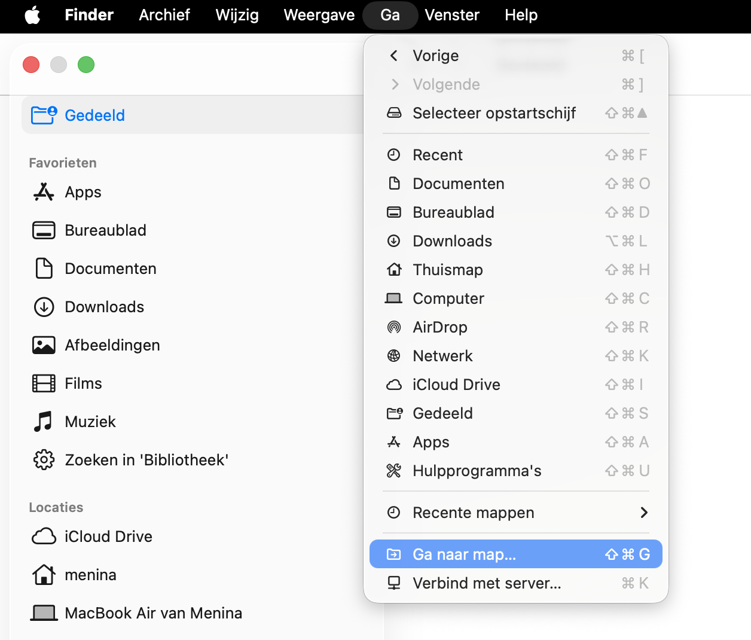The image size is (751, 640).
Task: Click the gear icon for Zoeken in 'Bibliotheek'
Action: (44, 460)
